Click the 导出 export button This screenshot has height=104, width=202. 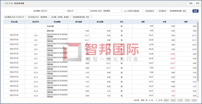190,3
